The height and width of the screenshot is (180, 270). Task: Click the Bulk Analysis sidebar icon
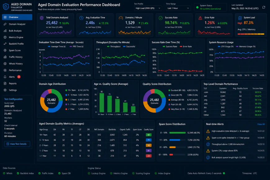coord(5,31)
